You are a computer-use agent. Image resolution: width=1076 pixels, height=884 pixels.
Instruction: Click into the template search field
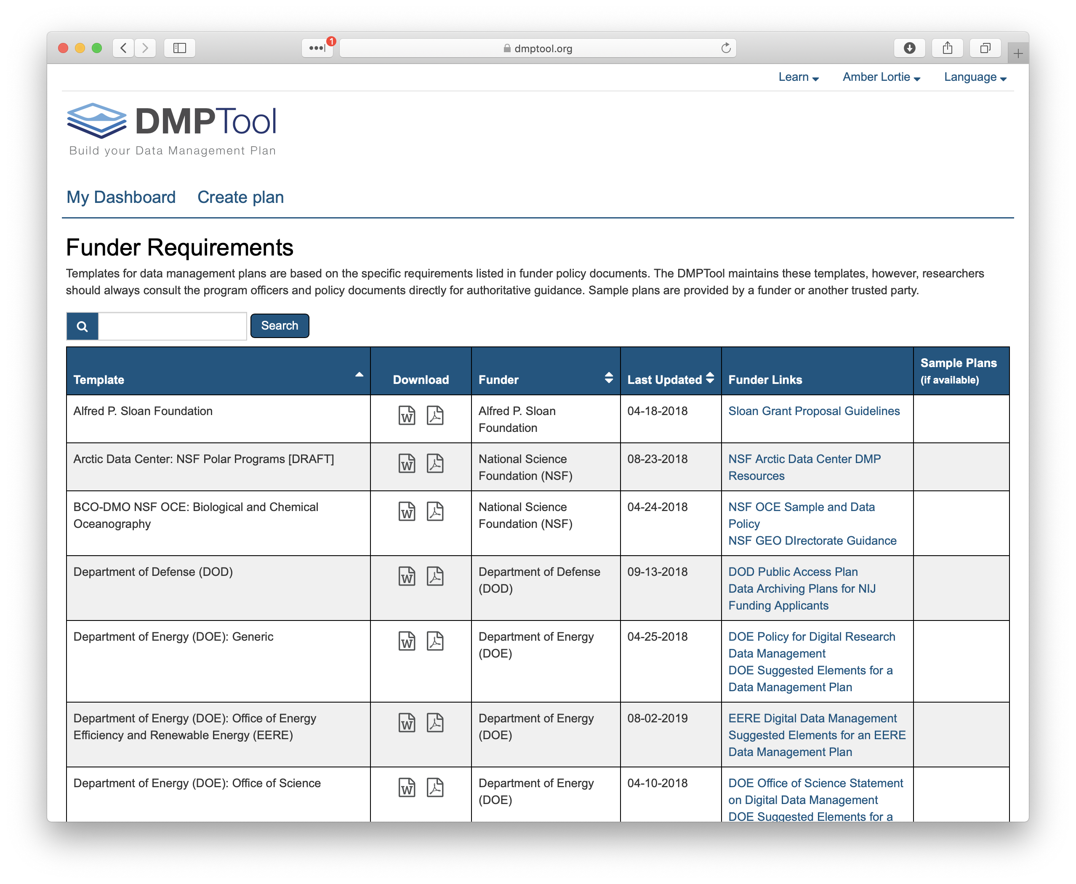pos(172,326)
